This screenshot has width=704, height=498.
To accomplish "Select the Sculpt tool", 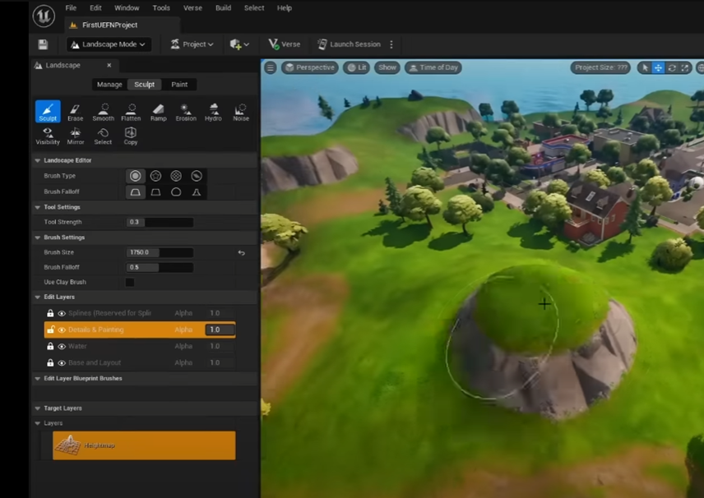I will tap(48, 111).
